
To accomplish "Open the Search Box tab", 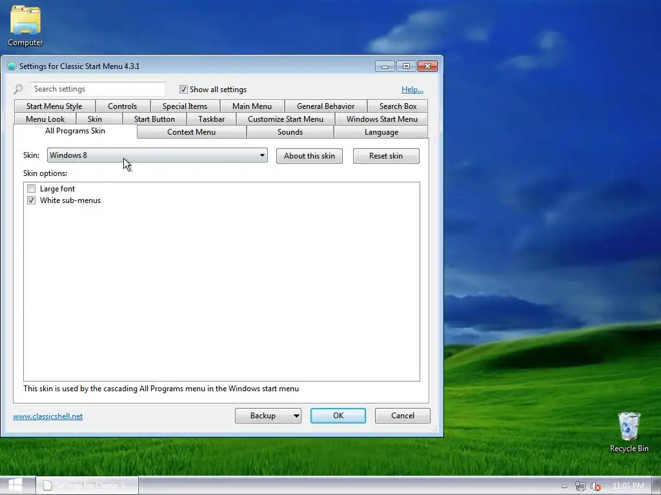I will [398, 106].
